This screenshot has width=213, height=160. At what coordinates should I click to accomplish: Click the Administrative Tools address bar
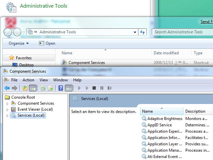(x=82, y=32)
